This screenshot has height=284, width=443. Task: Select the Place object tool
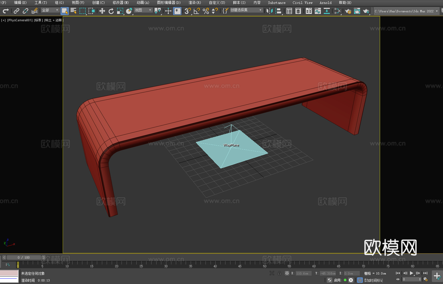pyautogui.click(x=129, y=11)
